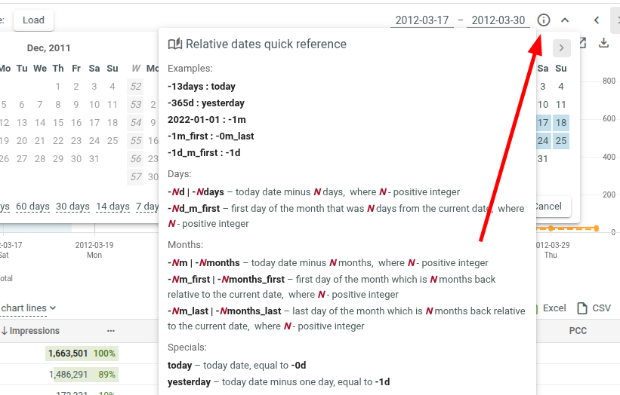Pick Sunday the 18th in right calendar

coord(561,123)
